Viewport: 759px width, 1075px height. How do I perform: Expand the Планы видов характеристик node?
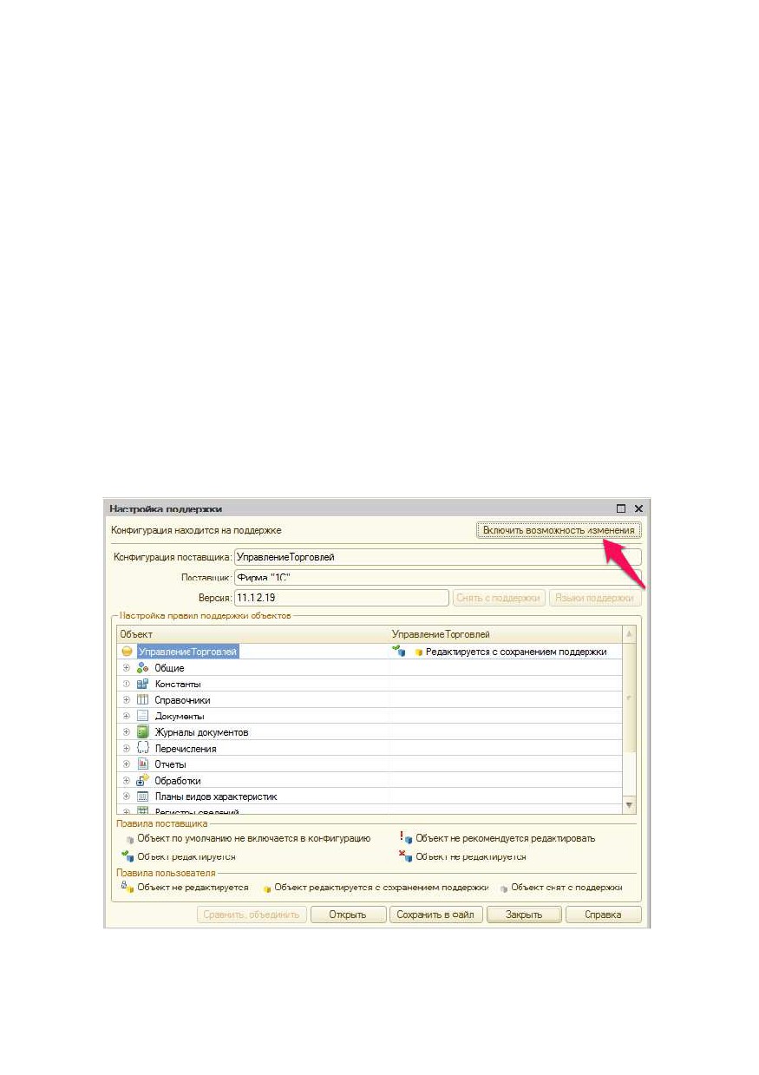[126, 796]
